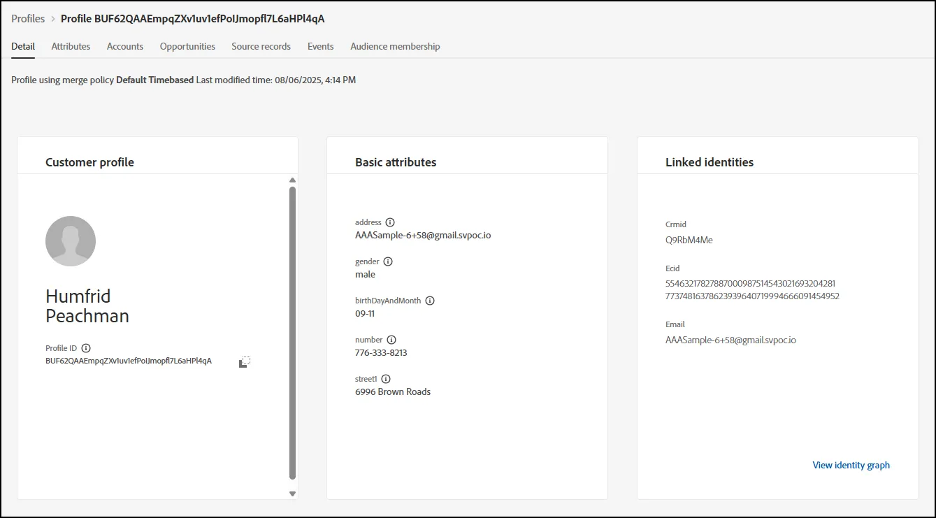The height and width of the screenshot is (518, 936).
Task: Click the profile avatar placeholder image
Action: coord(71,241)
